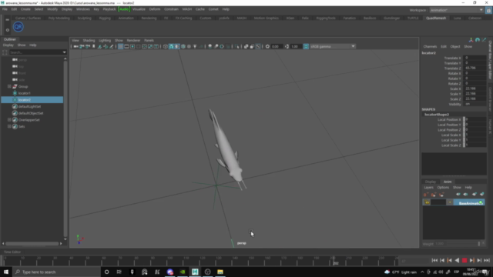Click Windows taskbar search box
Image resolution: width=493 pixels, height=277 pixels.
coord(56,272)
